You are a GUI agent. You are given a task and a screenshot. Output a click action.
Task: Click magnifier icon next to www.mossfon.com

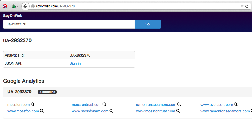click(42, 111)
